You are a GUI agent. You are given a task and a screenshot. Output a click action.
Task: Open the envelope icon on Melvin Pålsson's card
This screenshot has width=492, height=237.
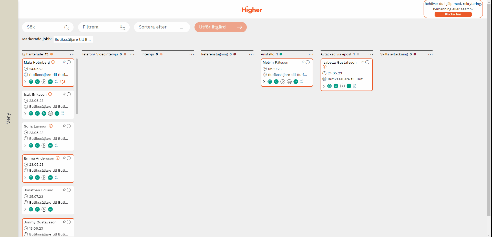point(289,82)
